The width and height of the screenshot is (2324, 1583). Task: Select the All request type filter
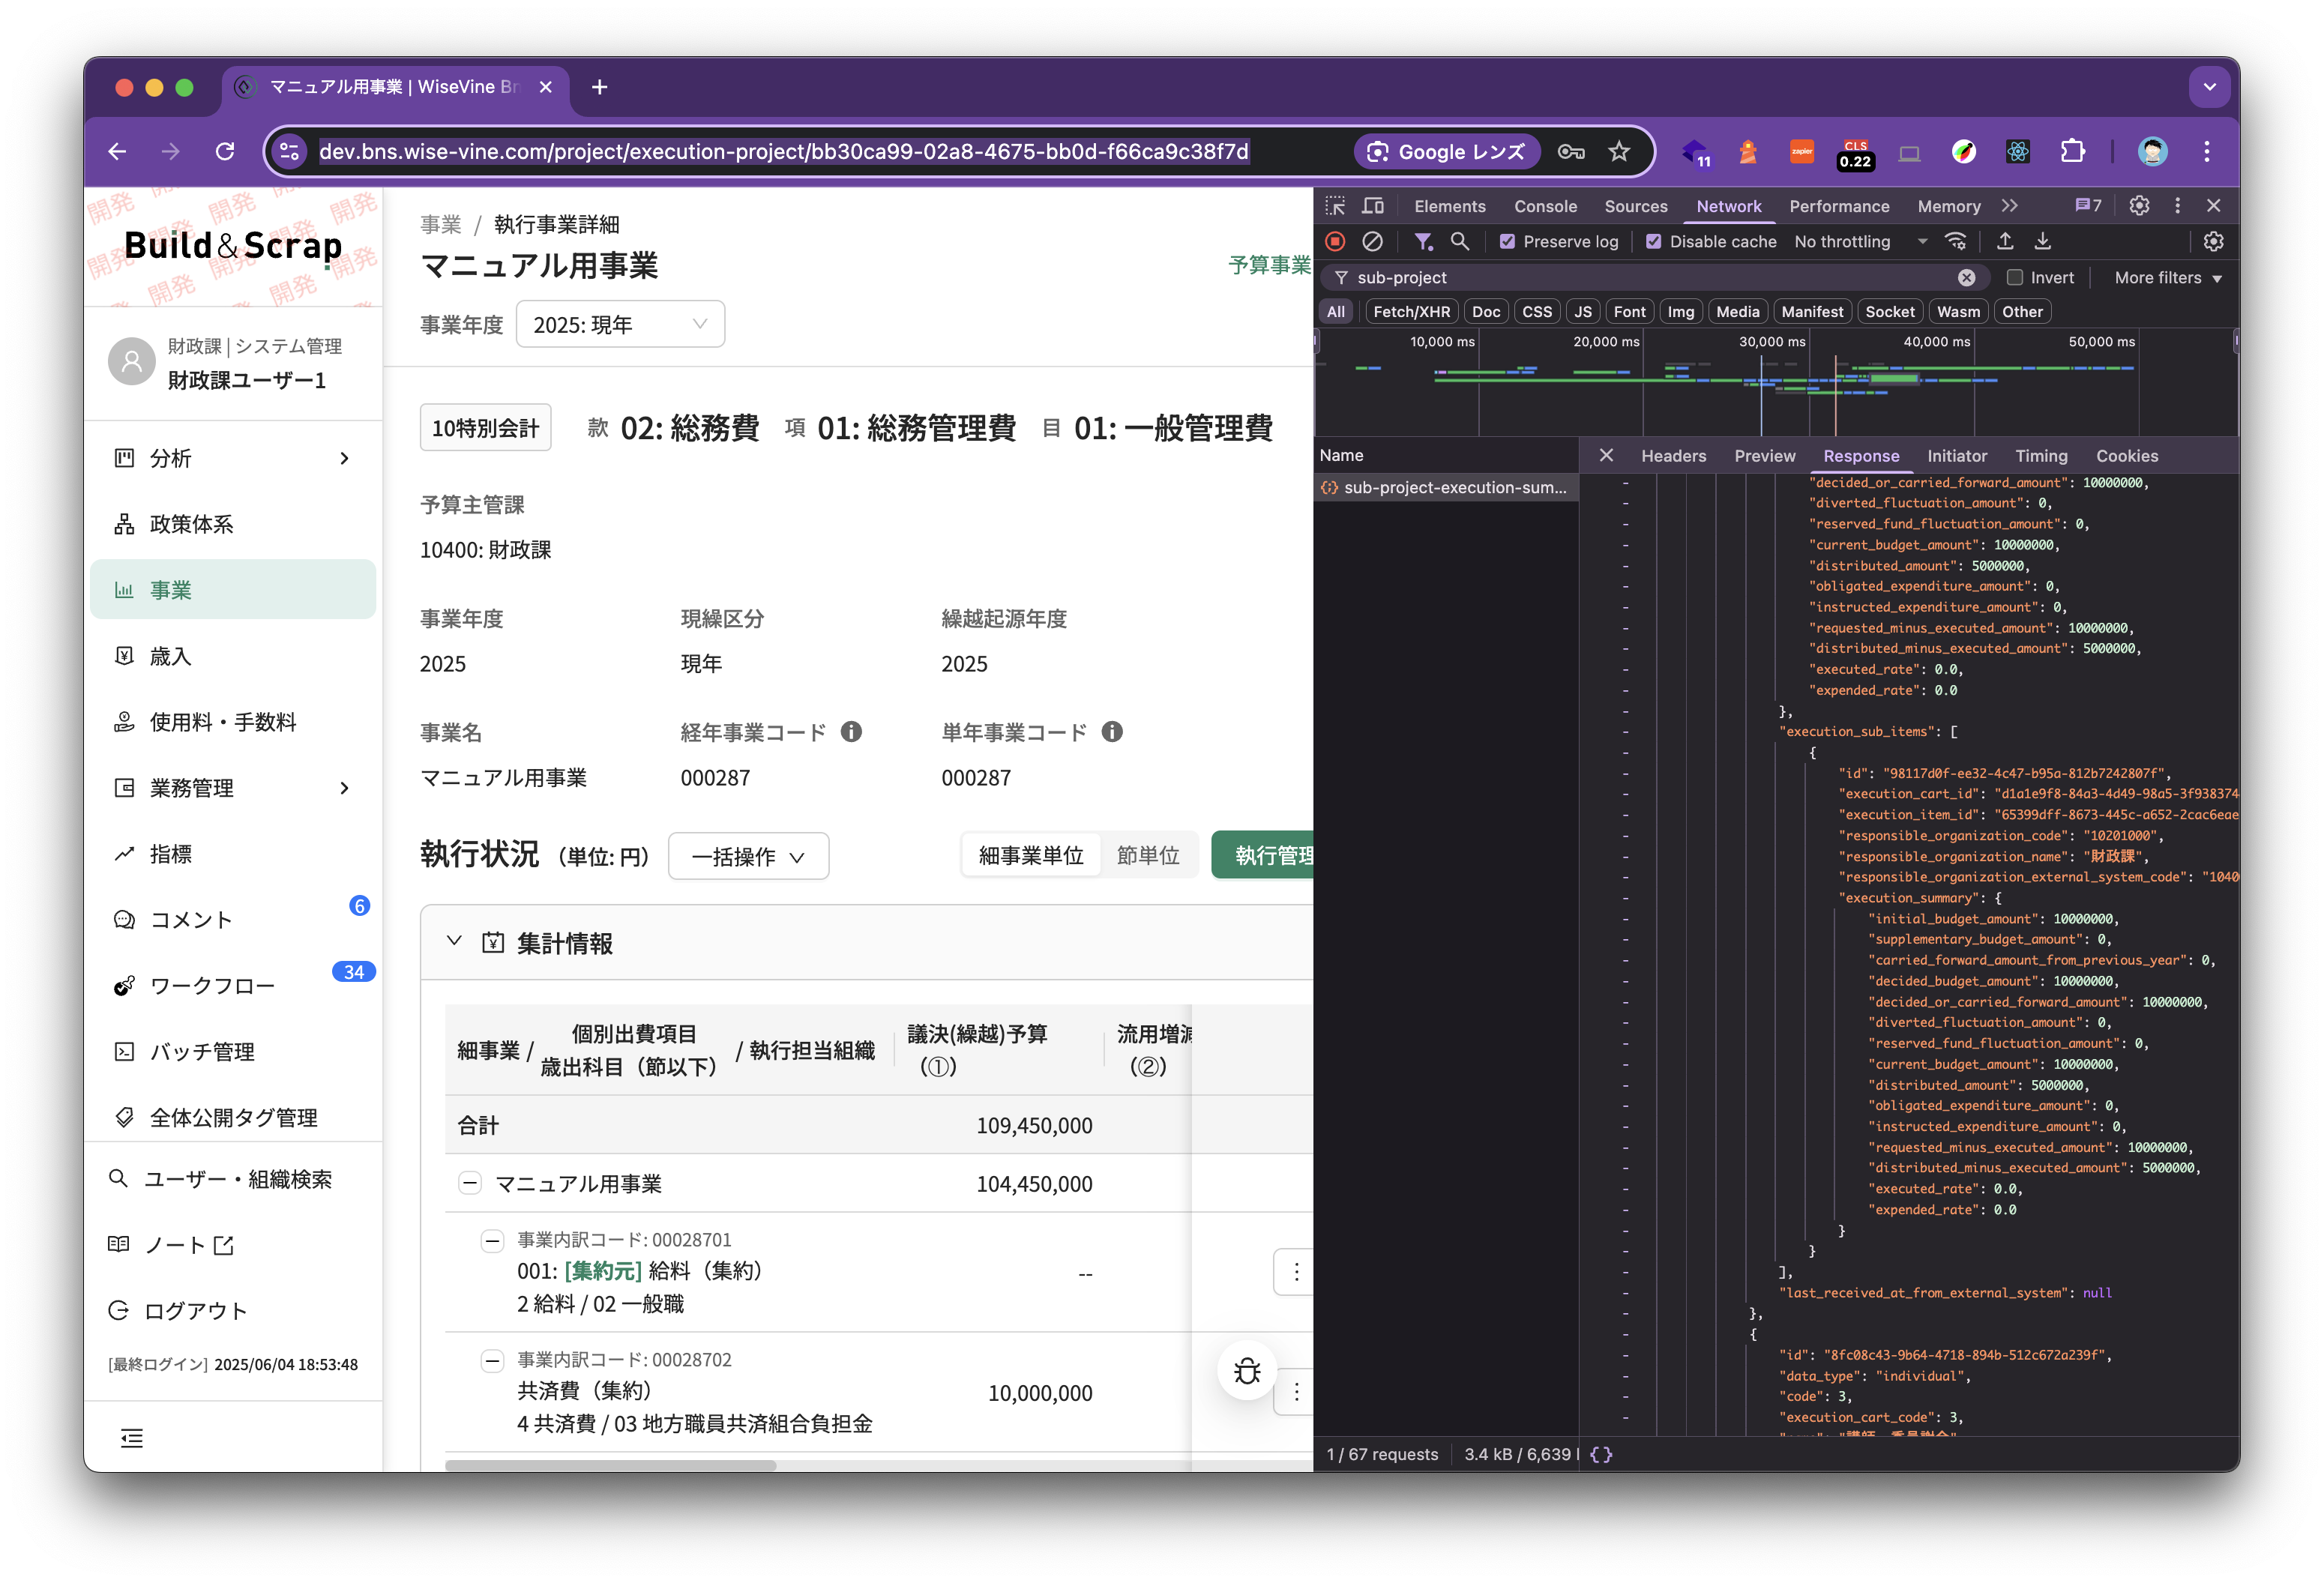tap(1335, 312)
